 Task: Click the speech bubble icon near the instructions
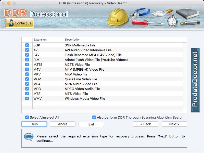pos(28,137)
